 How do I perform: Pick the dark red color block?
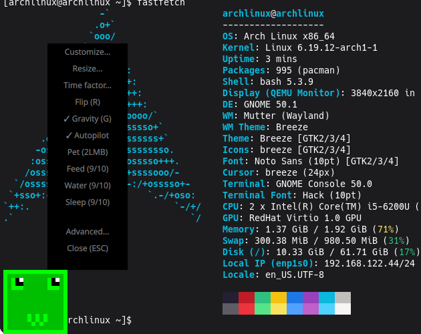(247, 297)
